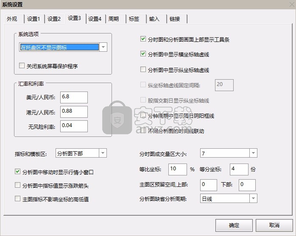Switch to the 链接 tab

pos(177,19)
